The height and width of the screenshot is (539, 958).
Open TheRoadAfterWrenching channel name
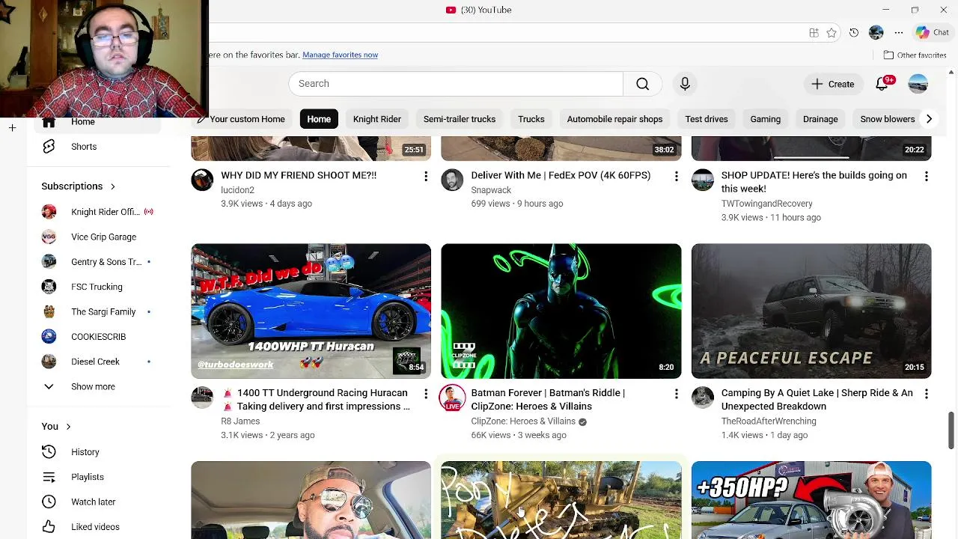point(769,421)
